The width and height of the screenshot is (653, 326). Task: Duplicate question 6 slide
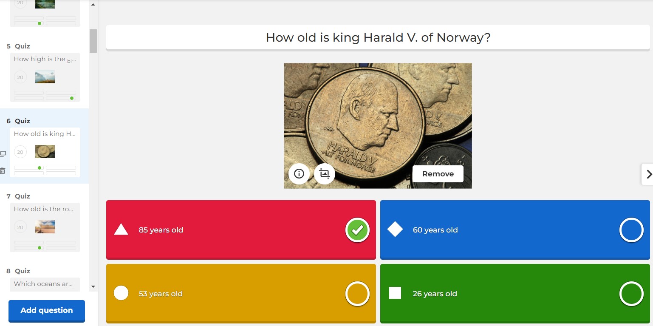(3, 153)
